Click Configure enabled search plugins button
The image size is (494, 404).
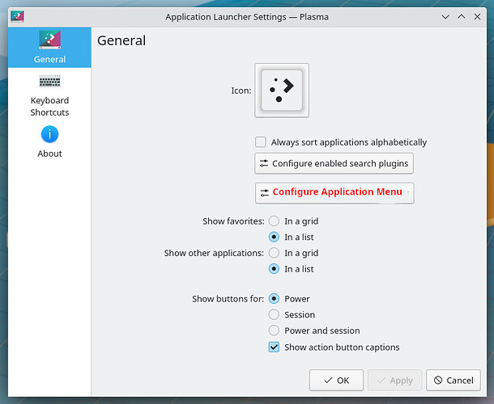[334, 163]
